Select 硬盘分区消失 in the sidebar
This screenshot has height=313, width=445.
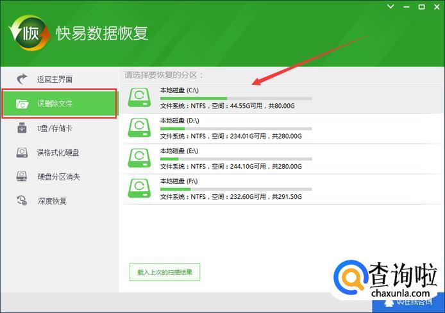point(59,177)
